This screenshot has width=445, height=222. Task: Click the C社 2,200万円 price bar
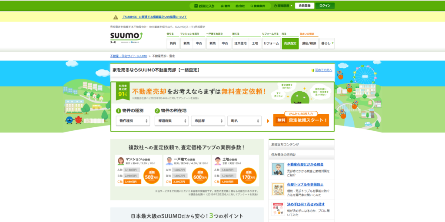[x=180, y=182]
